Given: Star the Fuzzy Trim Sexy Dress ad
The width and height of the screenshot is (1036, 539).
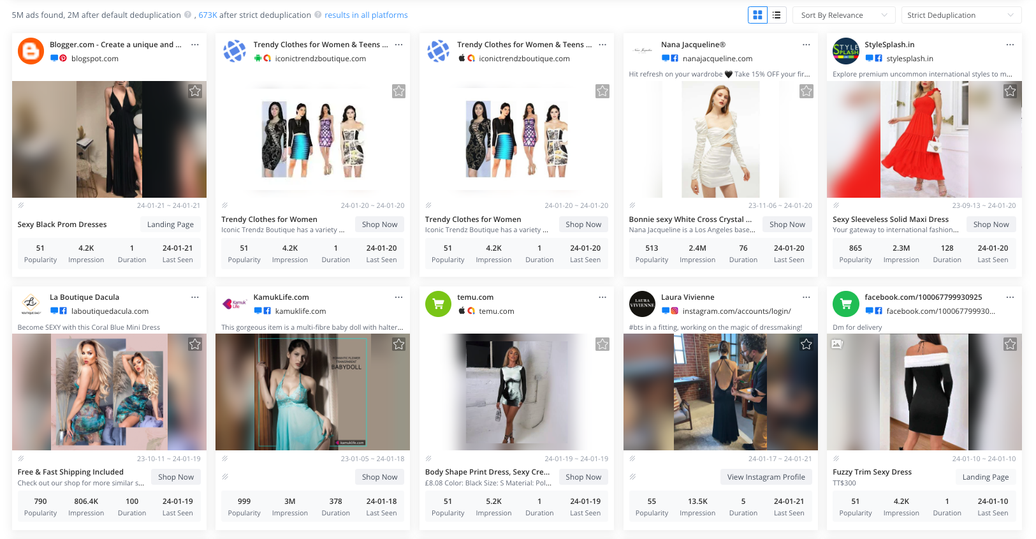Looking at the screenshot, I should pyautogui.click(x=1010, y=344).
